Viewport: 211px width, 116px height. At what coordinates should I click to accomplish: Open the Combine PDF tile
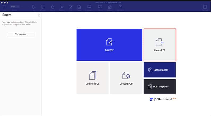(93, 78)
